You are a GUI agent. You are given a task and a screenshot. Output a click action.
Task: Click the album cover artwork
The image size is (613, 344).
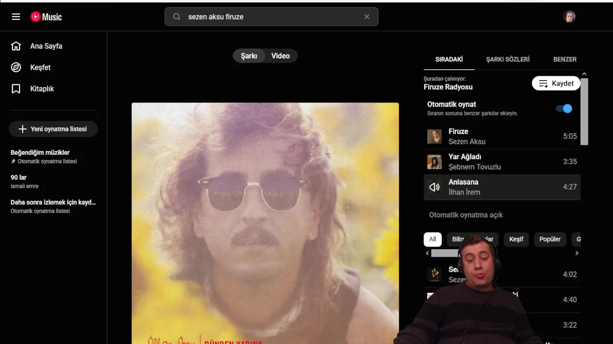pos(265,223)
